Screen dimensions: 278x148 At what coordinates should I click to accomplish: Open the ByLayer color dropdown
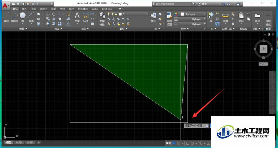[x=192, y=14]
